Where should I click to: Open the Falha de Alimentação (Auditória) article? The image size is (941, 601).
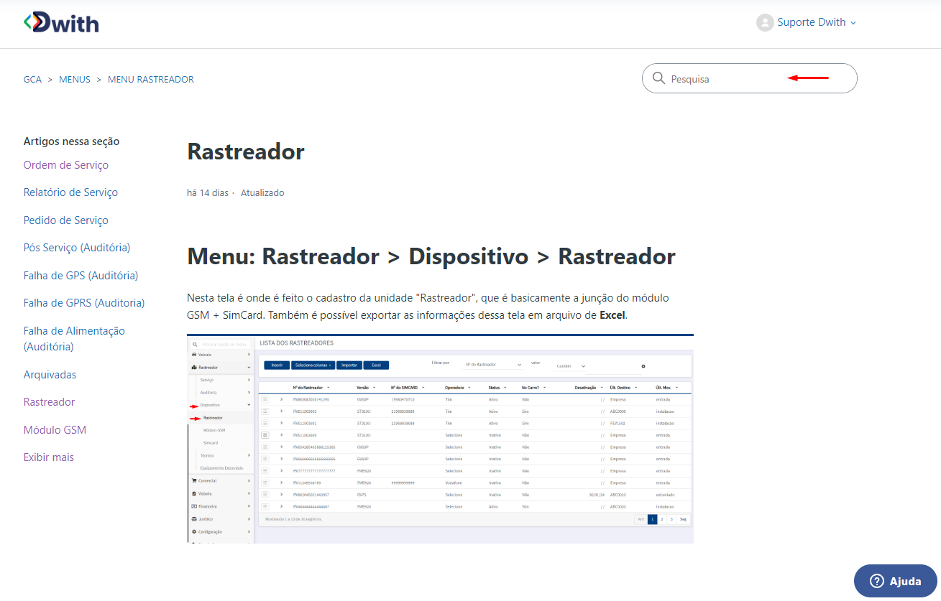[74, 339]
